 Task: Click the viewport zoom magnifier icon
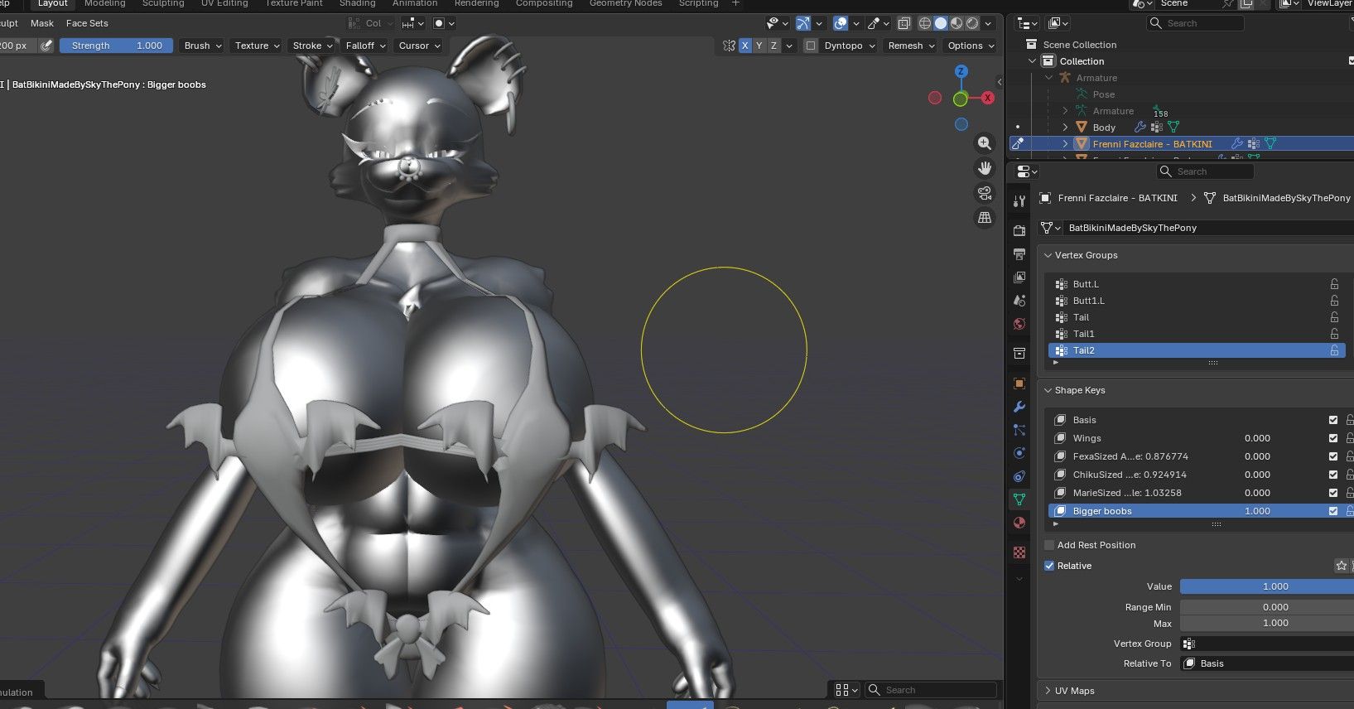(985, 143)
